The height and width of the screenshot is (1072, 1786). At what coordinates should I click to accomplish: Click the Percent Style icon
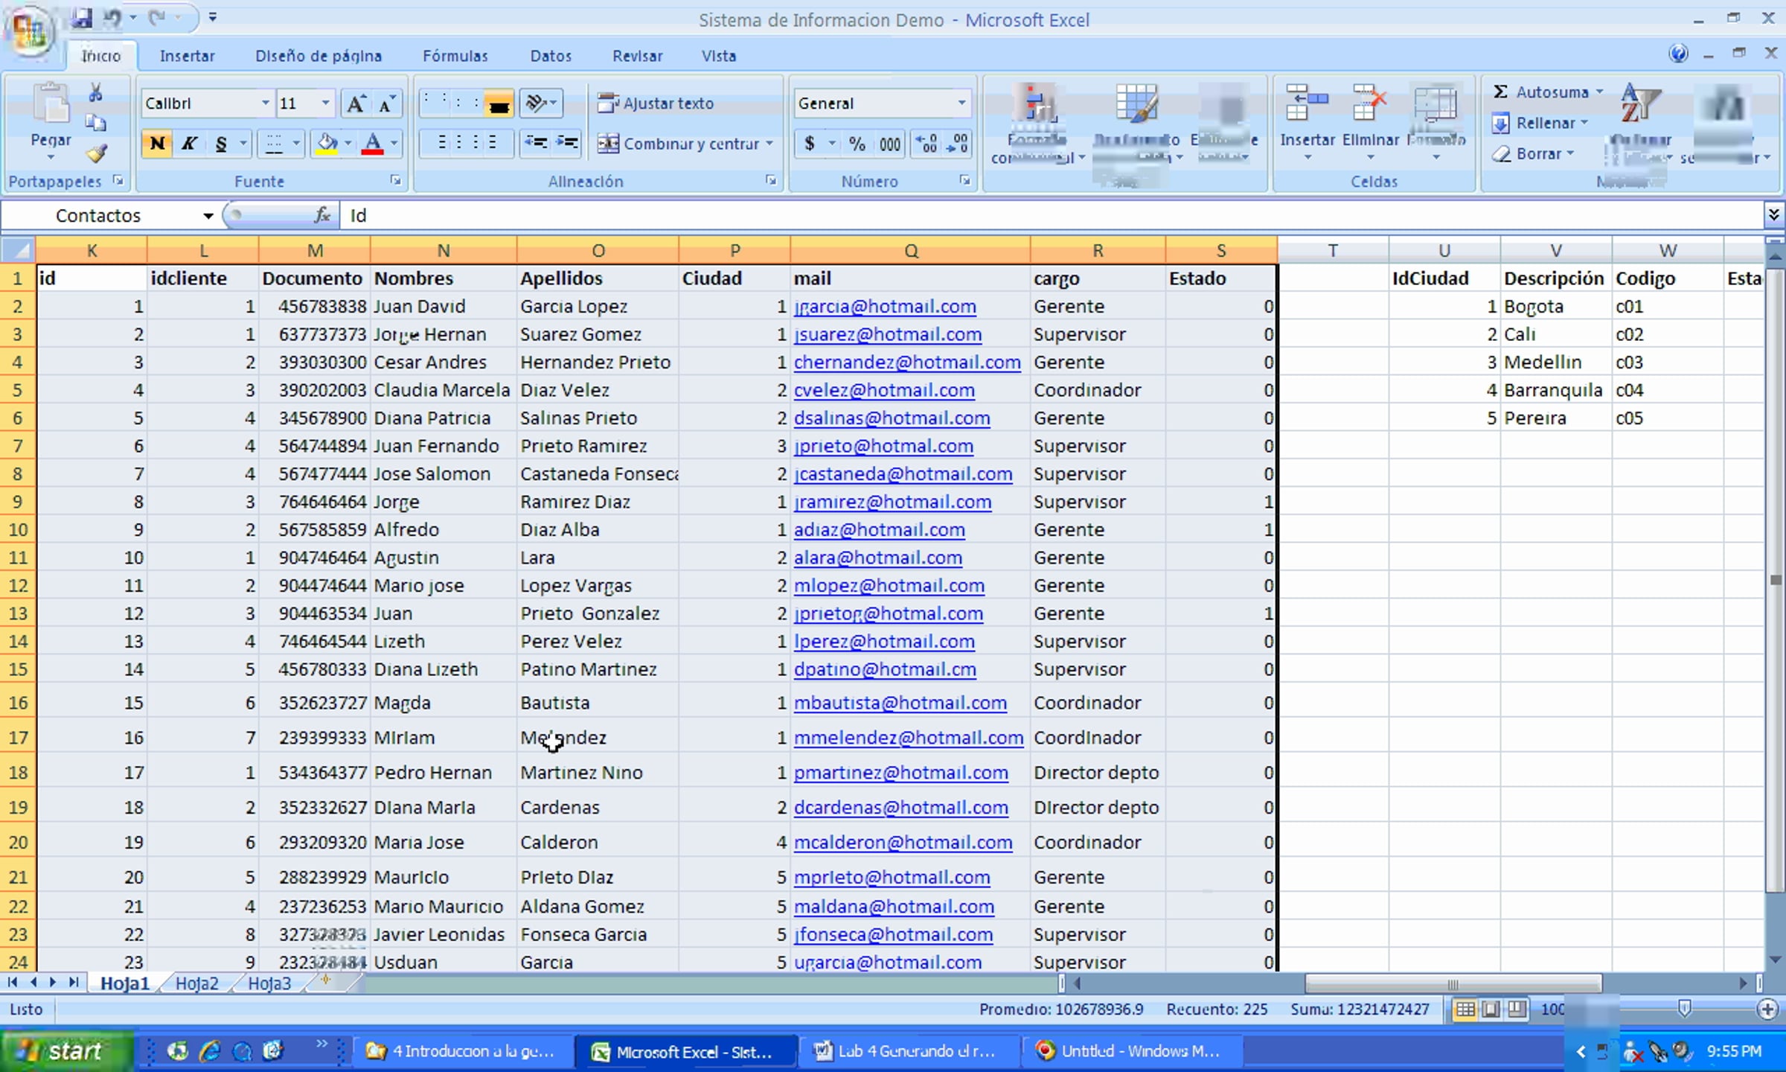click(857, 144)
